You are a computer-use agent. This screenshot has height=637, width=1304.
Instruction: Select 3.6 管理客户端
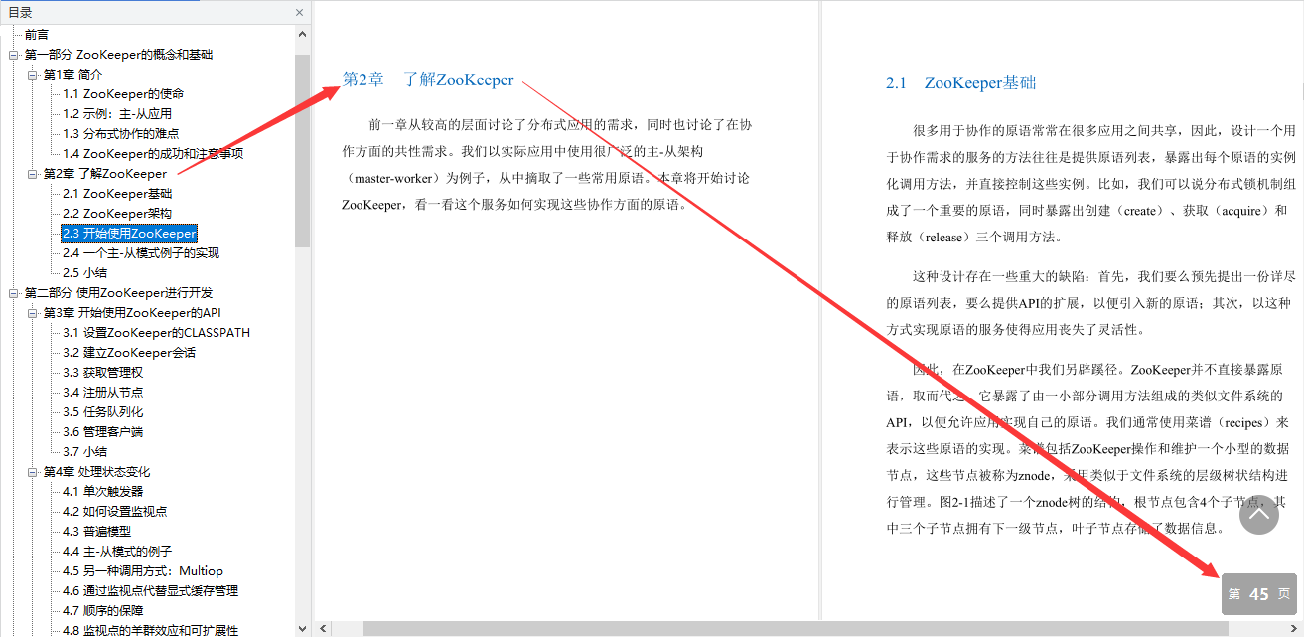tap(103, 432)
